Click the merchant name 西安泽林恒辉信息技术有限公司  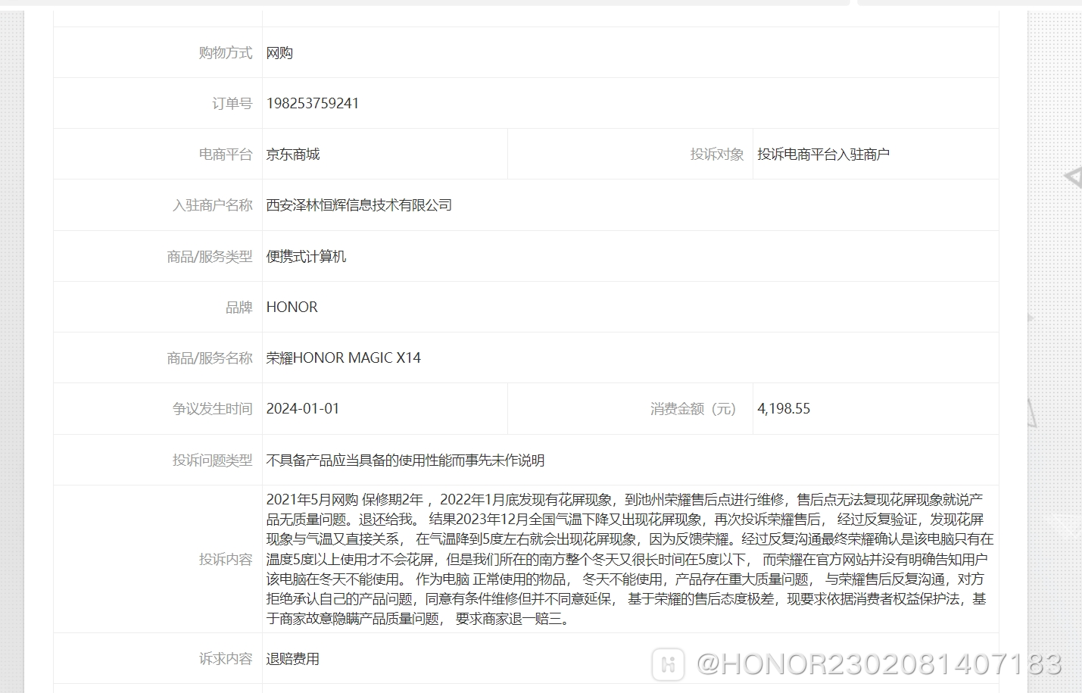359,204
